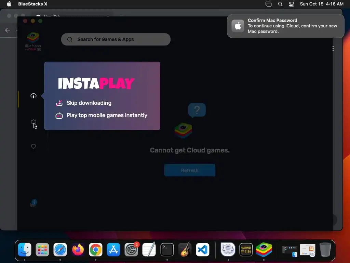Click the Refresh button
Screen dimensions: 350x263
click(x=190, y=170)
